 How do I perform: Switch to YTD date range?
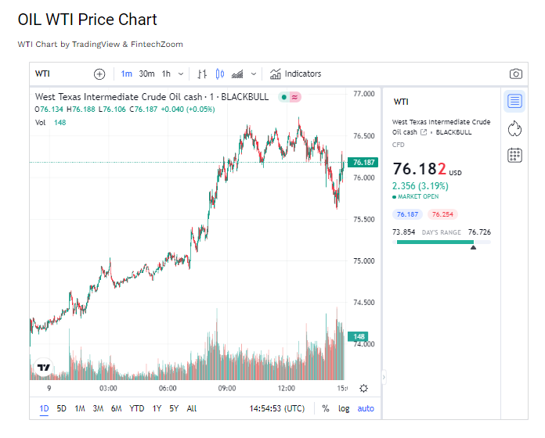pos(136,408)
